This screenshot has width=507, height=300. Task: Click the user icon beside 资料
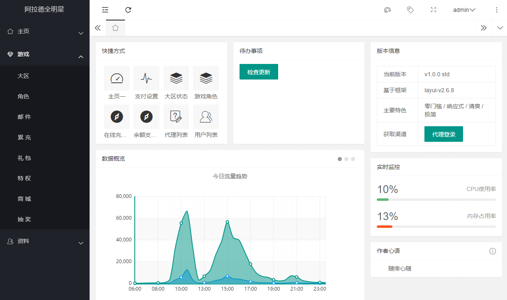tap(10, 241)
